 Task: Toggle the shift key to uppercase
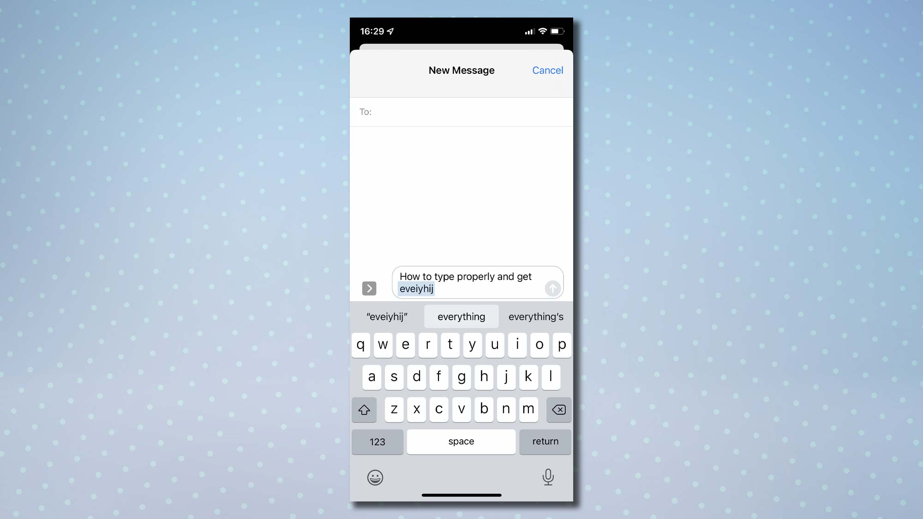pos(365,409)
